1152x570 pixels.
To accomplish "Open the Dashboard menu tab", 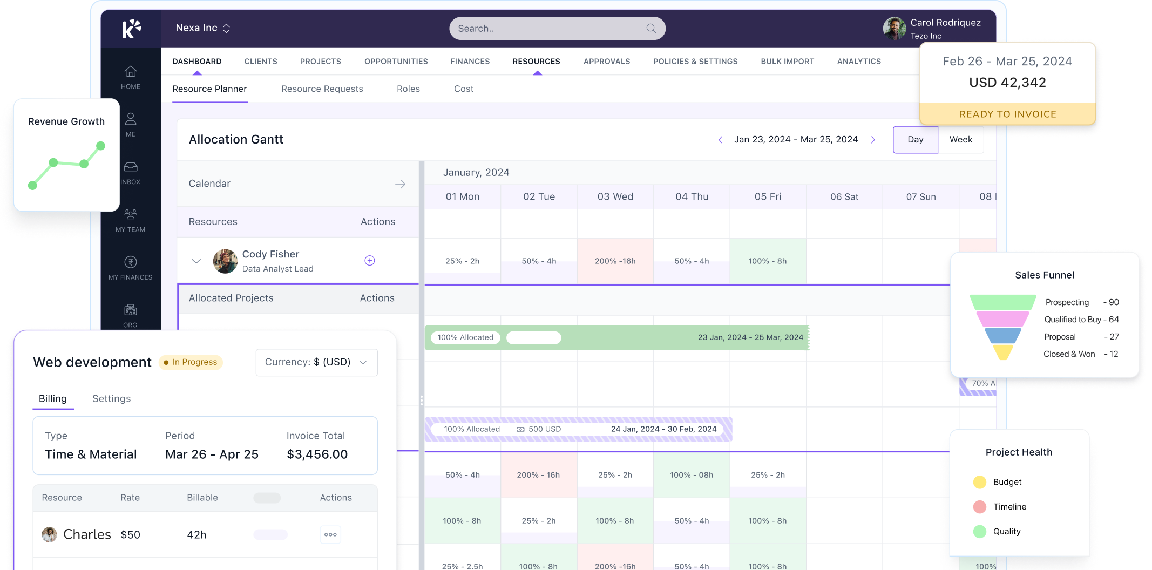I will (x=197, y=62).
